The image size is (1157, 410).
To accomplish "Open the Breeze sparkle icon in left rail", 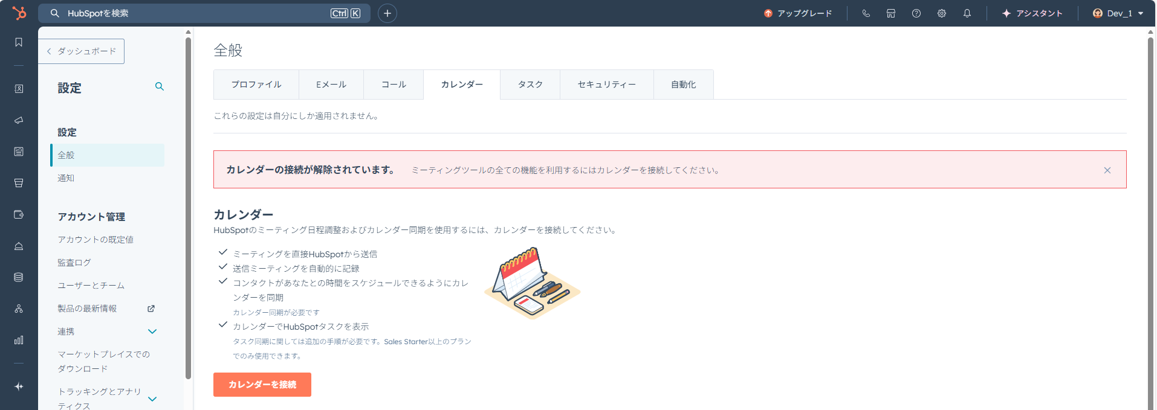I will pyautogui.click(x=19, y=386).
